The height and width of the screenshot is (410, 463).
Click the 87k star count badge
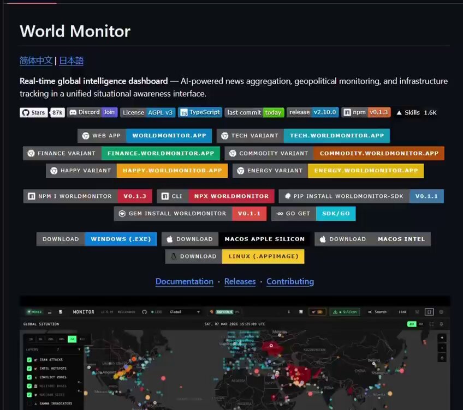(x=57, y=112)
